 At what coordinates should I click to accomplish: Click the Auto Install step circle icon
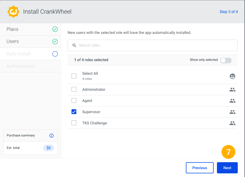point(55,54)
